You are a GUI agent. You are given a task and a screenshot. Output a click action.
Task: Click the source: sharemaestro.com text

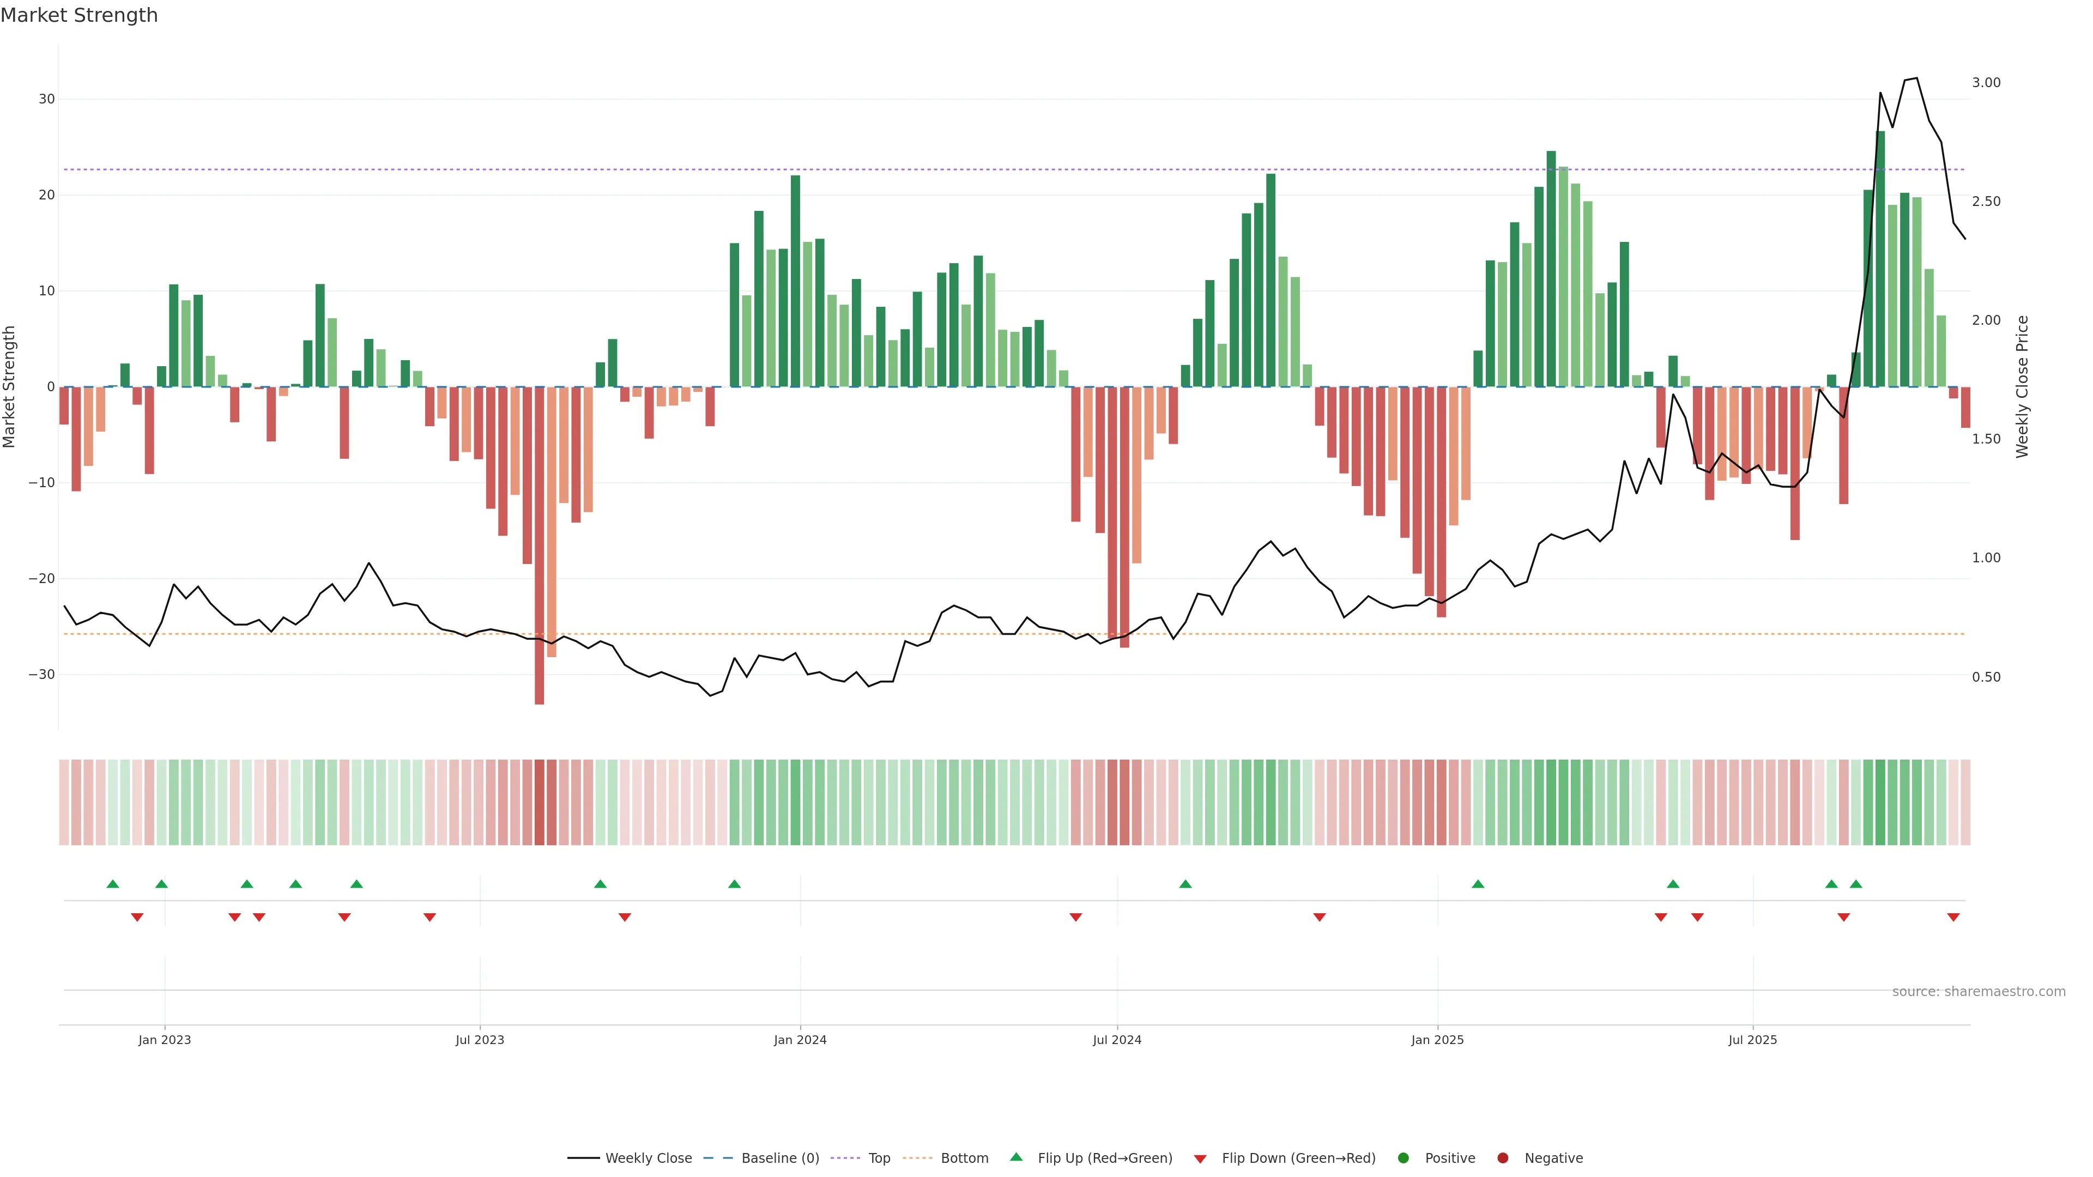coord(1979,992)
